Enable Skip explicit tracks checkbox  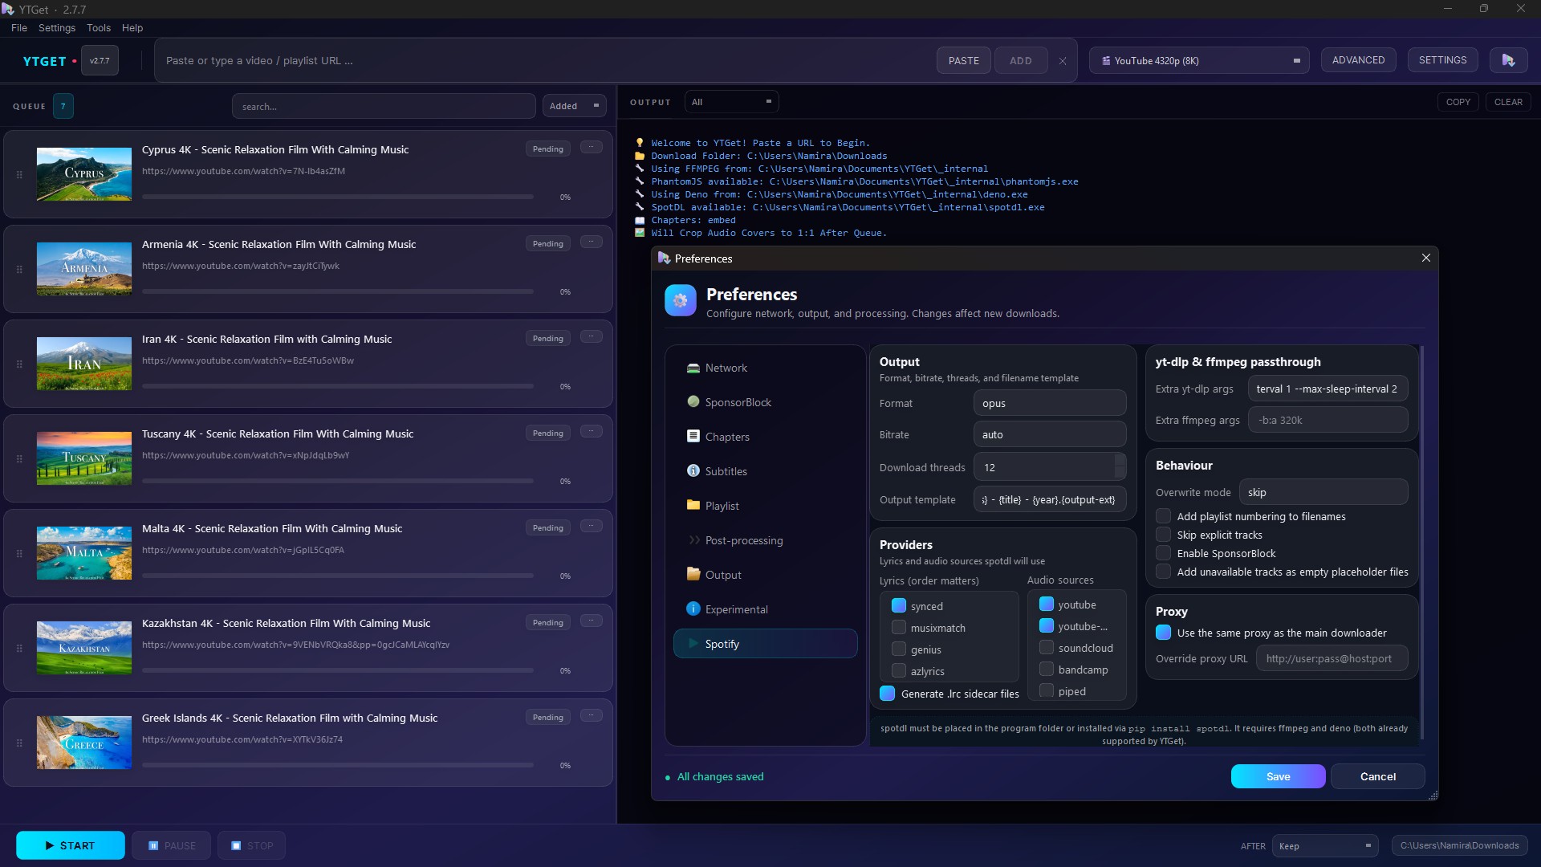tap(1163, 535)
